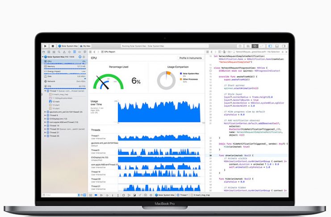The image size is (331, 217).
Task: Click the go back arrow in CPU Report bar
Action: coord(94,52)
